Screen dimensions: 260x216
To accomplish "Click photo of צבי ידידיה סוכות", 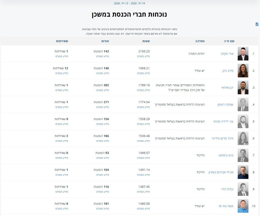I will coord(243,121).
